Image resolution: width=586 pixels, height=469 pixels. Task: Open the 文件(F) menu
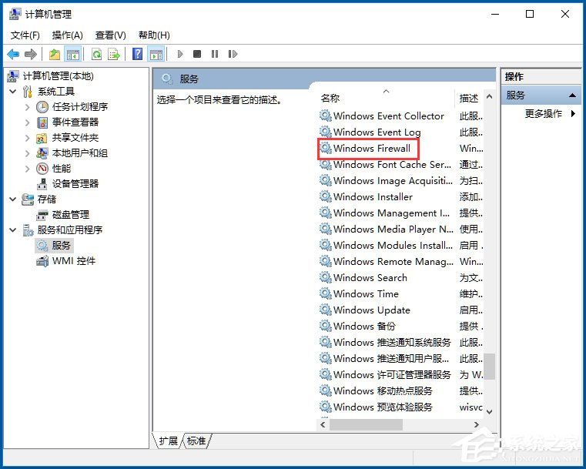[x=25, y=35]
